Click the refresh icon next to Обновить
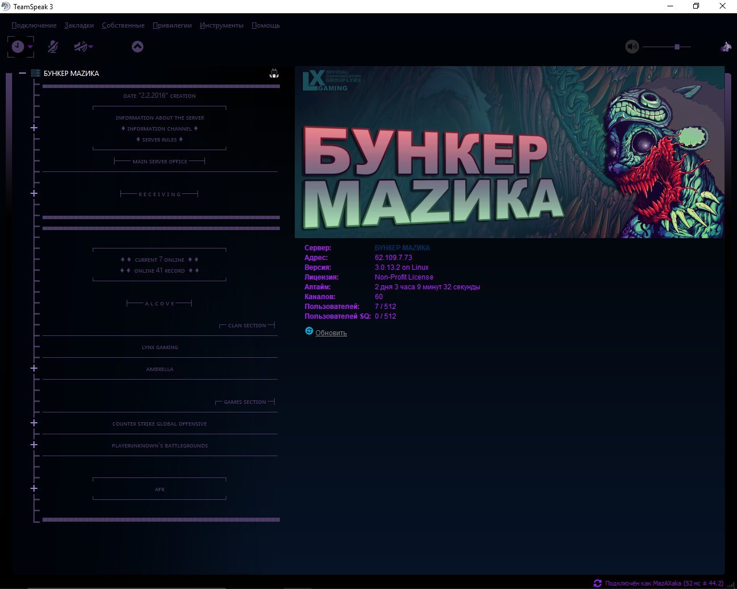 [x=309, y=331]
